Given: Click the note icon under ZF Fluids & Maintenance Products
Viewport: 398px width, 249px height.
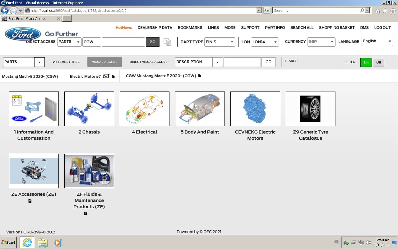Looking at the screenshot, I should (x=85, y=214).
